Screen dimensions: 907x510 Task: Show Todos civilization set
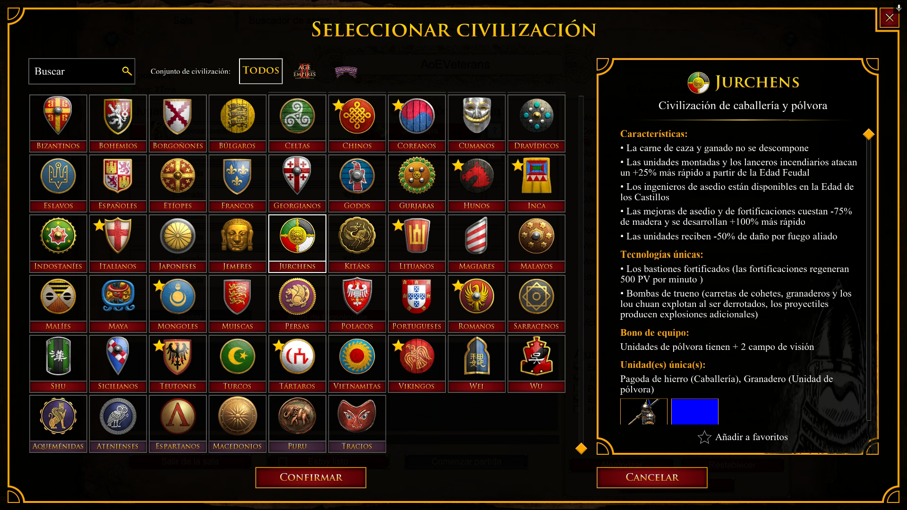click(x=261, y=71)
